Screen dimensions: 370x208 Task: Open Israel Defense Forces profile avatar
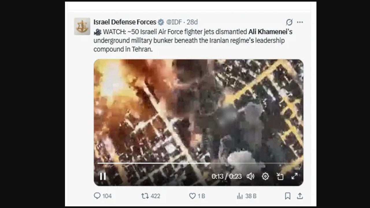(x=82, y=26)
